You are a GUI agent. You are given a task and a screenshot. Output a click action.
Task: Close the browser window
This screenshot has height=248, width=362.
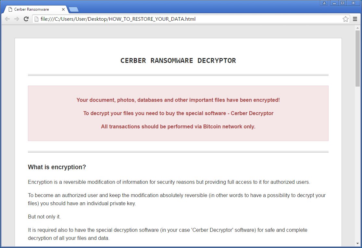pyautogui.click(x=354, y=3)
